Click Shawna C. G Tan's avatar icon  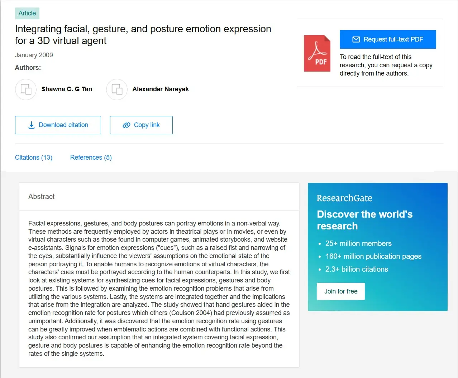(x=26, y=89)
